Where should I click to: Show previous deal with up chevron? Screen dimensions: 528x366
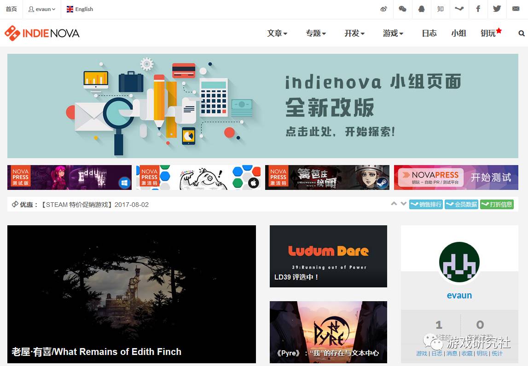(394, 204)
